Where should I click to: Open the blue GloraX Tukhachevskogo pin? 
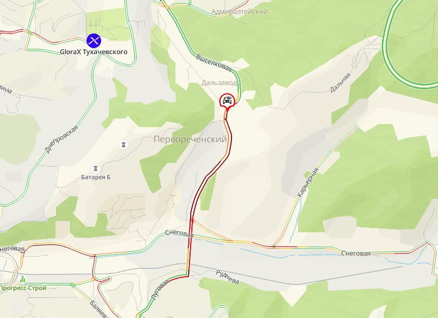(x=94, y=41)
